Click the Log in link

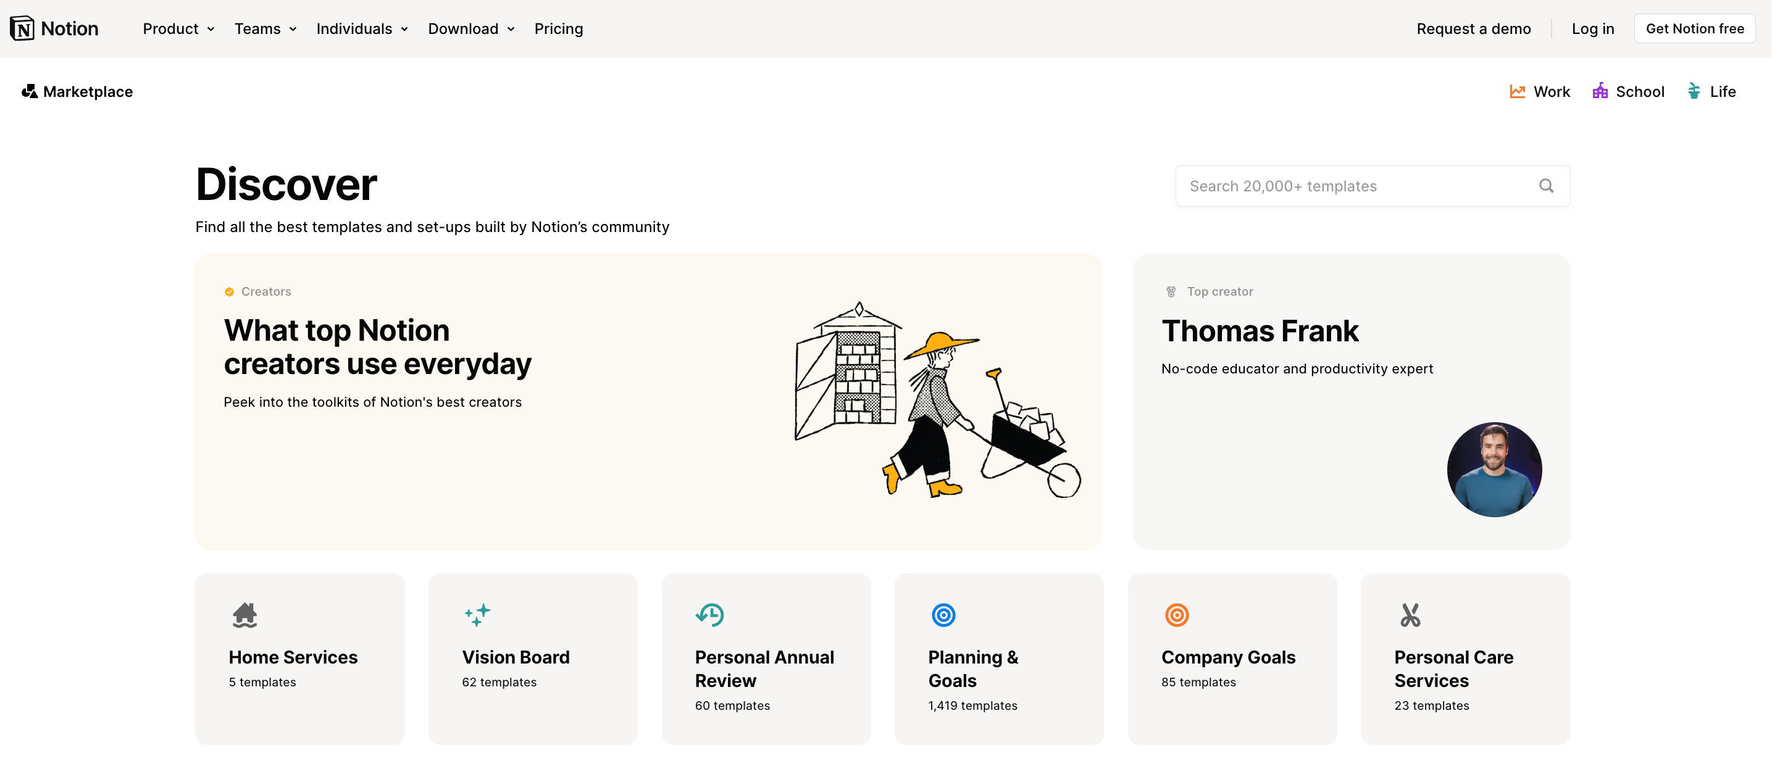click(1592, 29)
